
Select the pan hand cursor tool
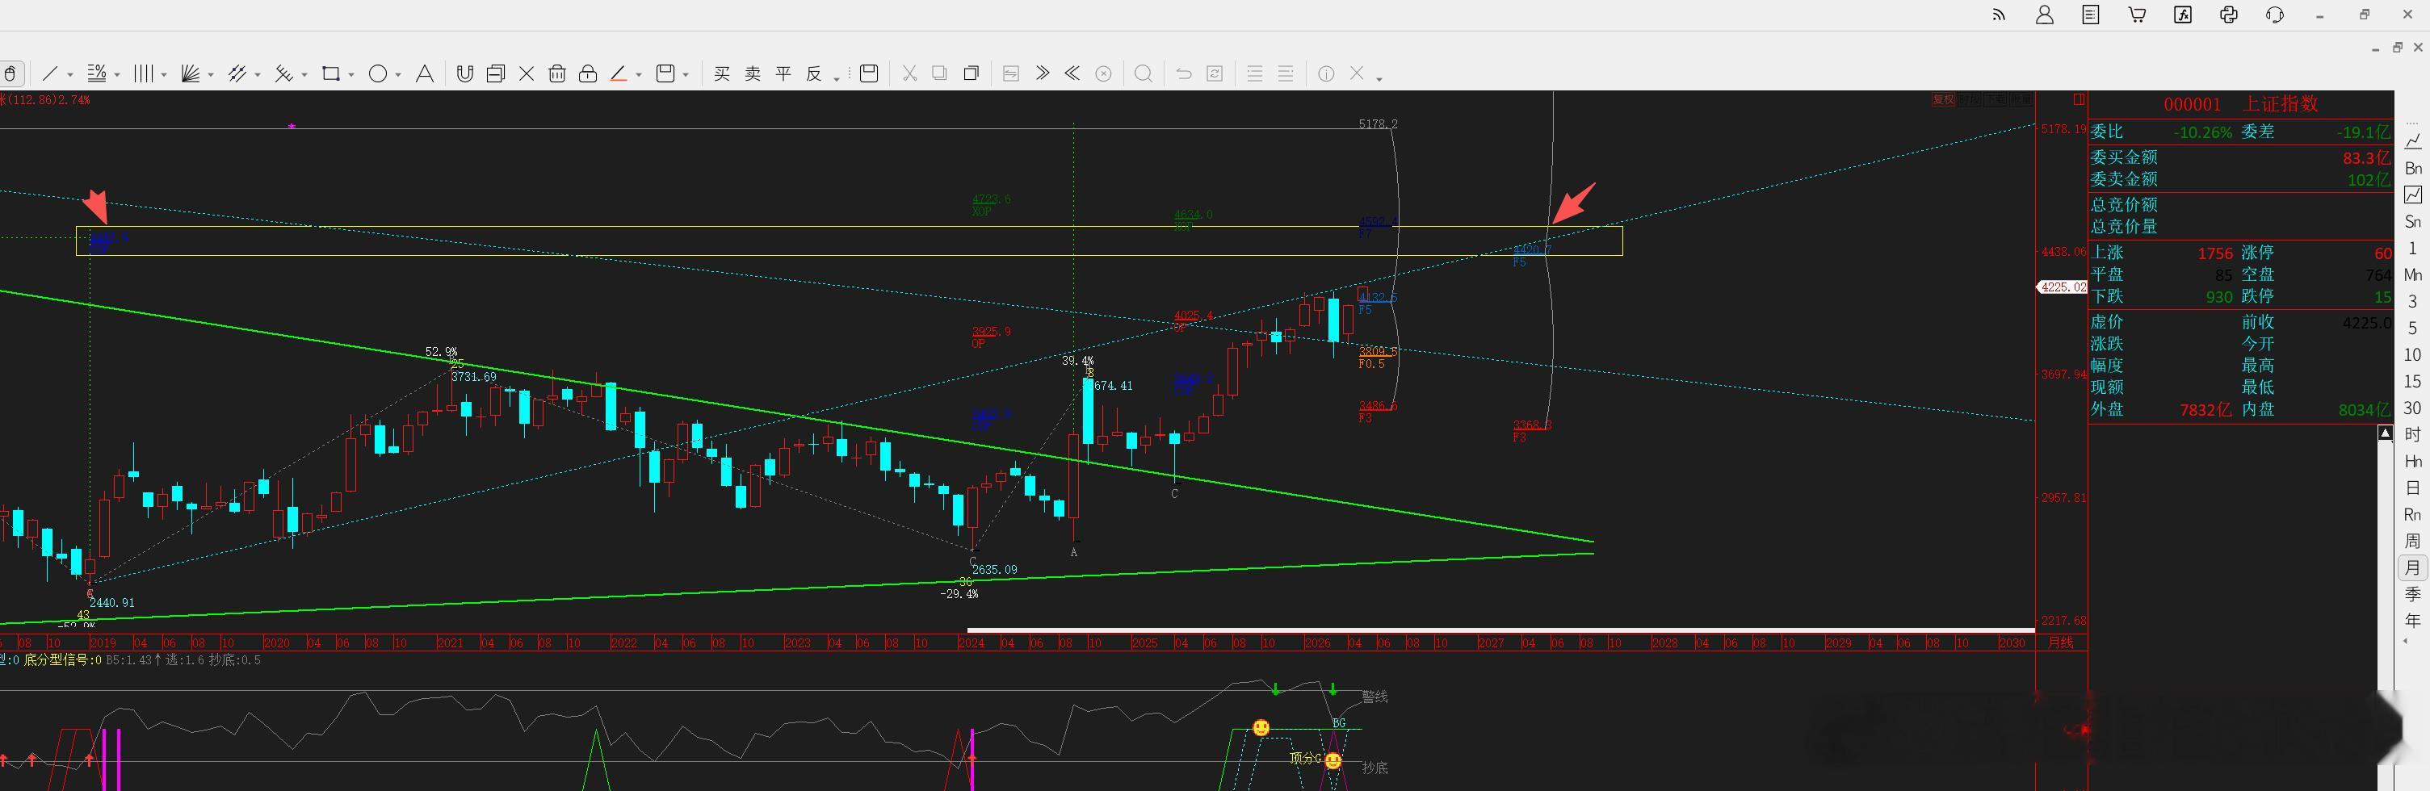[x=10, y=73]
